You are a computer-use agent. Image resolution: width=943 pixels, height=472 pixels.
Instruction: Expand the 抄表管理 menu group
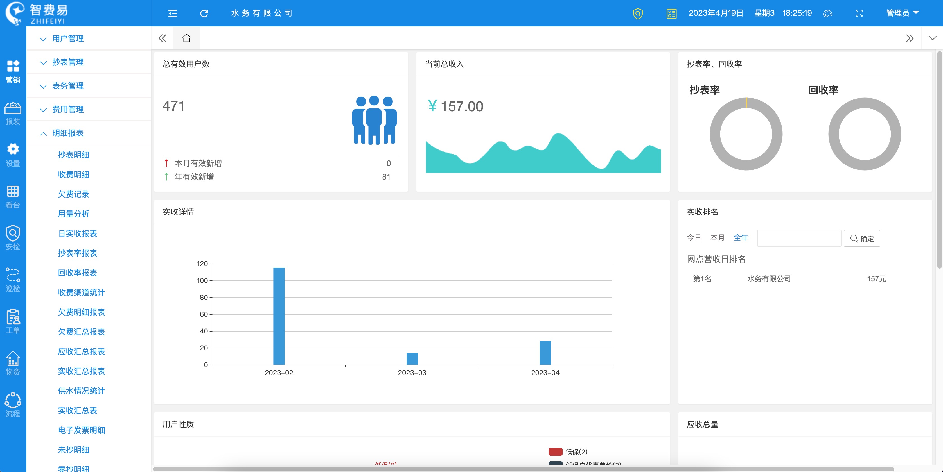click(x=89, y=62)
